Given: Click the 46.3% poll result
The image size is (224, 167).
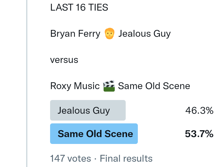Looking at the screenshot, I should coord(199,110).
